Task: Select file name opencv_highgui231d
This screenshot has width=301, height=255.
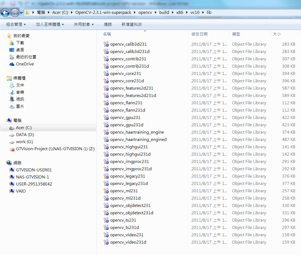Action: click(x=130, y=154)
